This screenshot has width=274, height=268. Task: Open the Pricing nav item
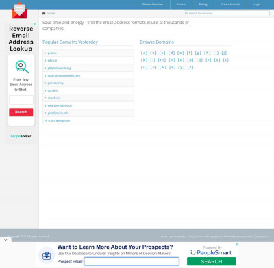pos(203,5)
